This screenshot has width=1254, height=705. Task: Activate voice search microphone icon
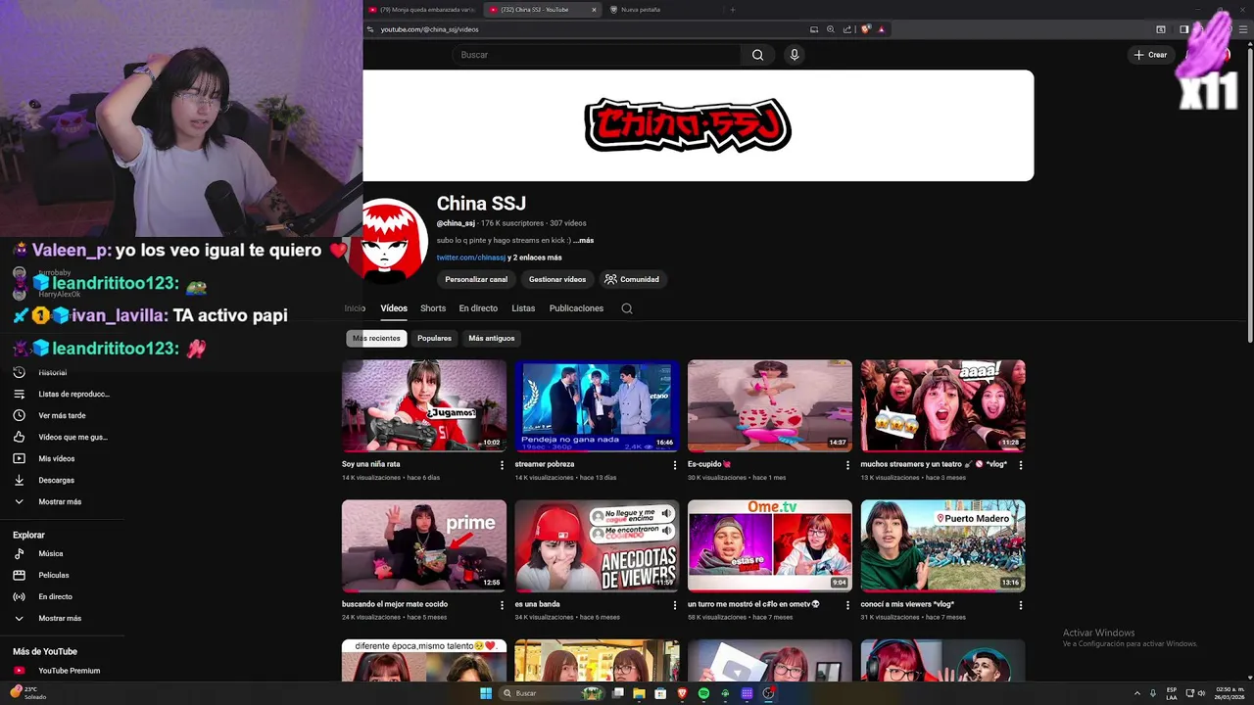(x=795, y=55)
